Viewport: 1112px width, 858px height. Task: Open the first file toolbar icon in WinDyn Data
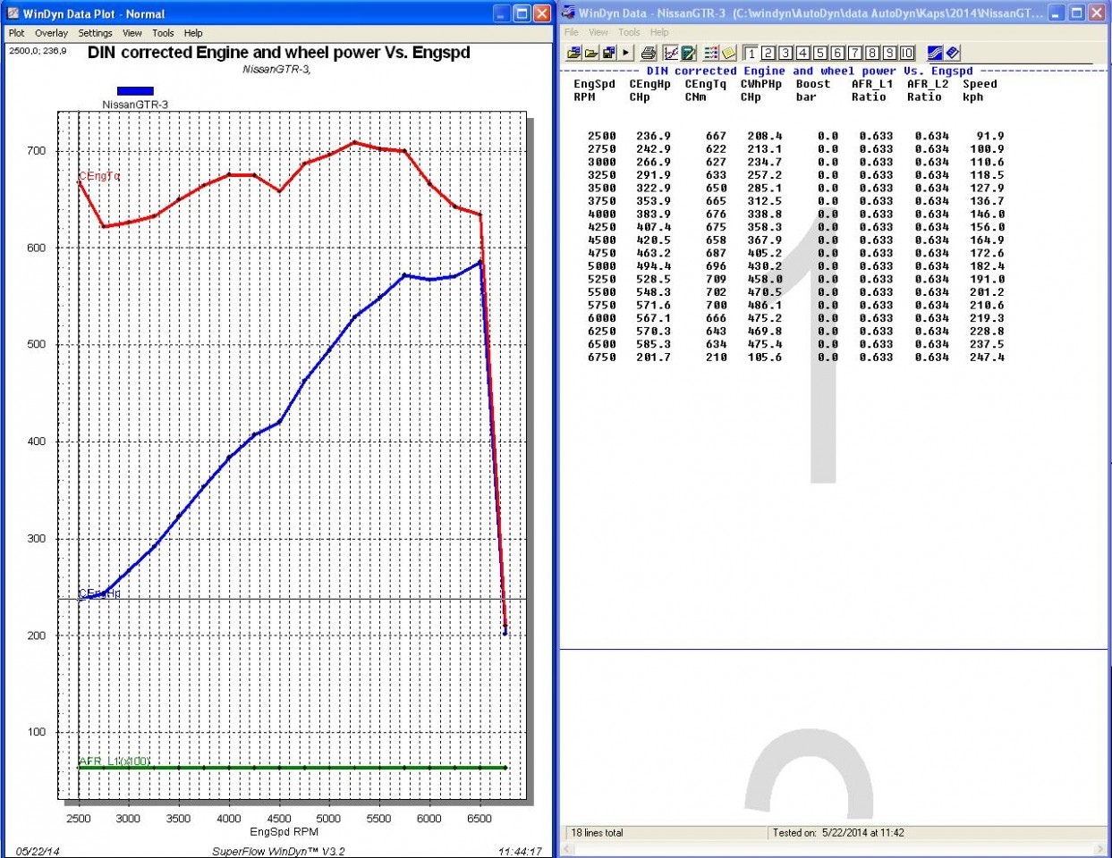click(x=573, y=53)
